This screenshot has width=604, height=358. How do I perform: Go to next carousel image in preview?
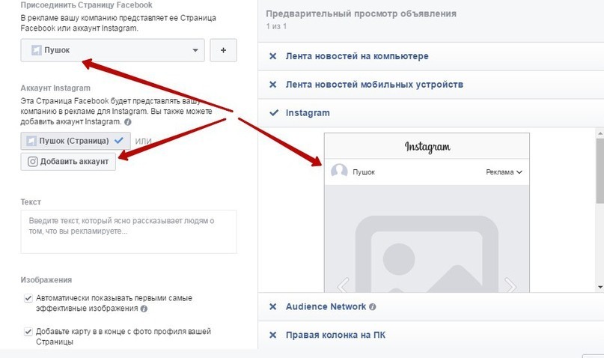tap(510, 285)
